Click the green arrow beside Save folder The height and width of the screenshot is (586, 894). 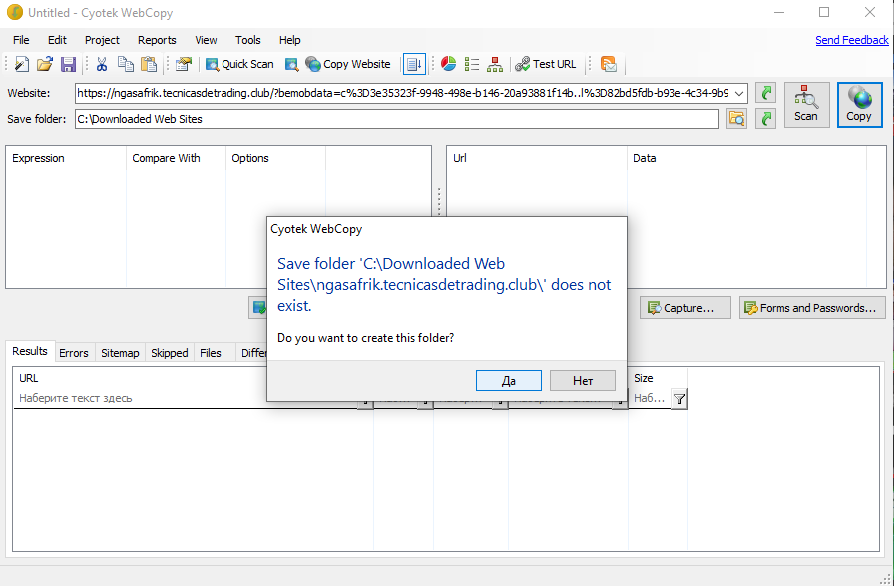click(765, 119)
